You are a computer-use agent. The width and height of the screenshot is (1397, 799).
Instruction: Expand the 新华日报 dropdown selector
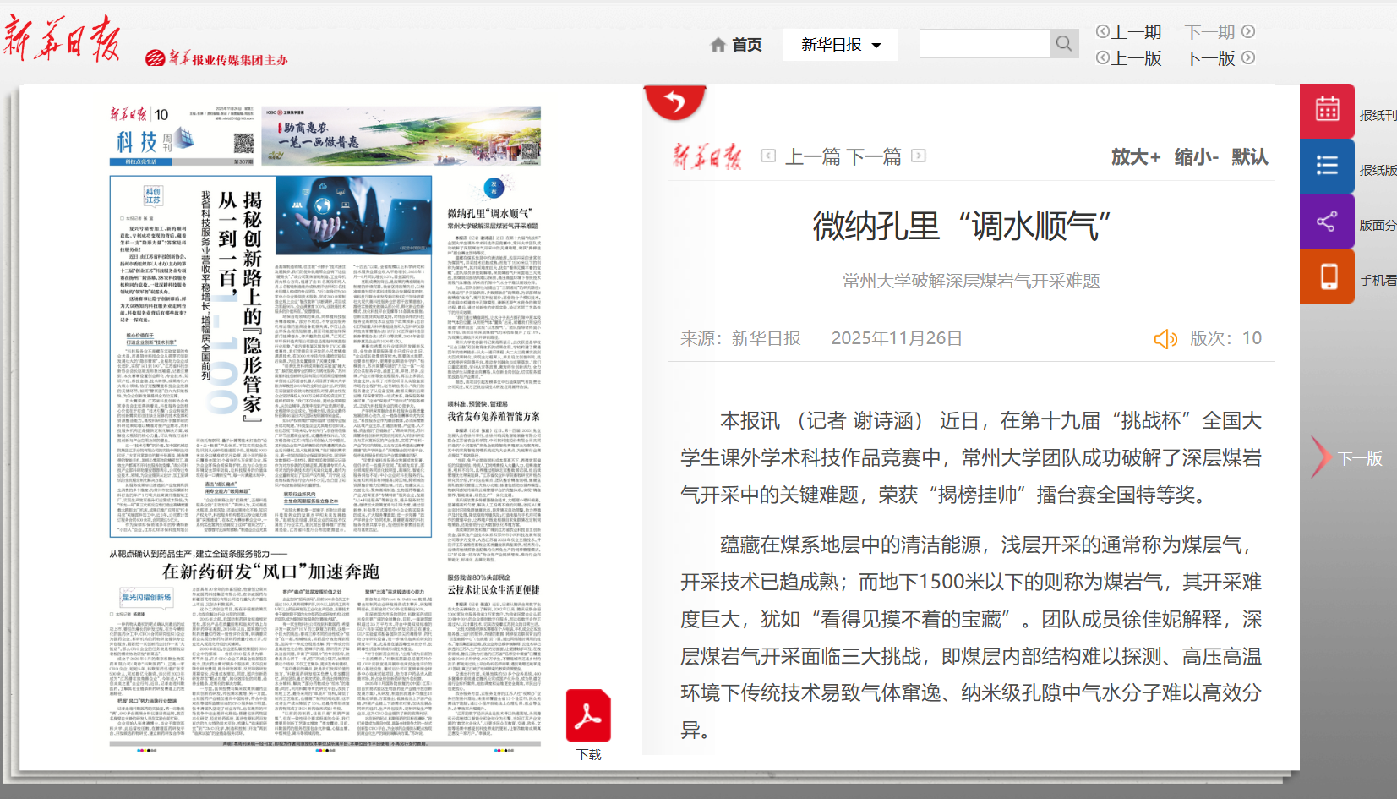tap(840, 45)
